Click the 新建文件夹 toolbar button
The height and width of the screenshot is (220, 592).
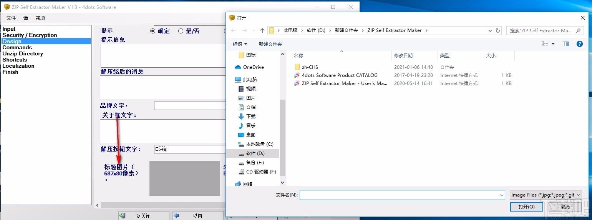point(270,44)
